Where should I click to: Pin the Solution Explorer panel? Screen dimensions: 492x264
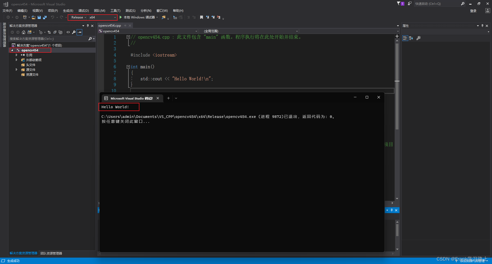click(x=88, y=26)
